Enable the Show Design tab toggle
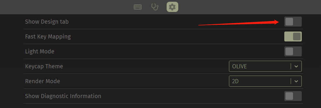The image size is (321, 108). [293, 22]
